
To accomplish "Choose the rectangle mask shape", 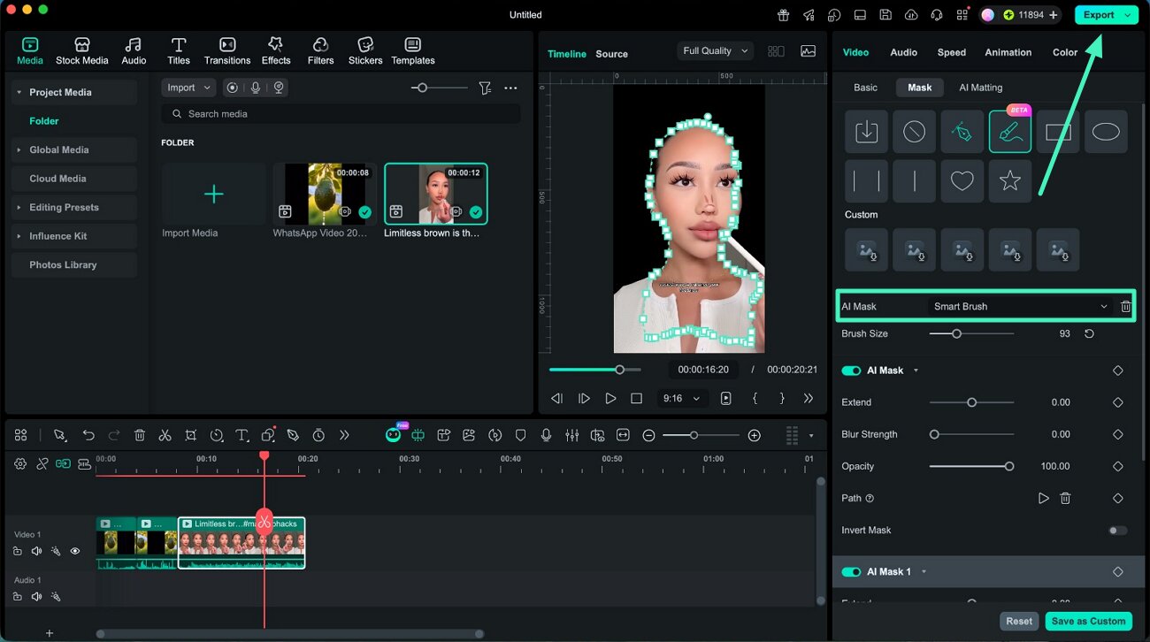I will tap(1058, 132).
